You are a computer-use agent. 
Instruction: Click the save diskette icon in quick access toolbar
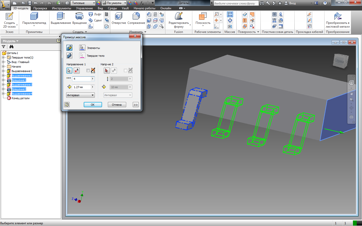coord(29,3)
